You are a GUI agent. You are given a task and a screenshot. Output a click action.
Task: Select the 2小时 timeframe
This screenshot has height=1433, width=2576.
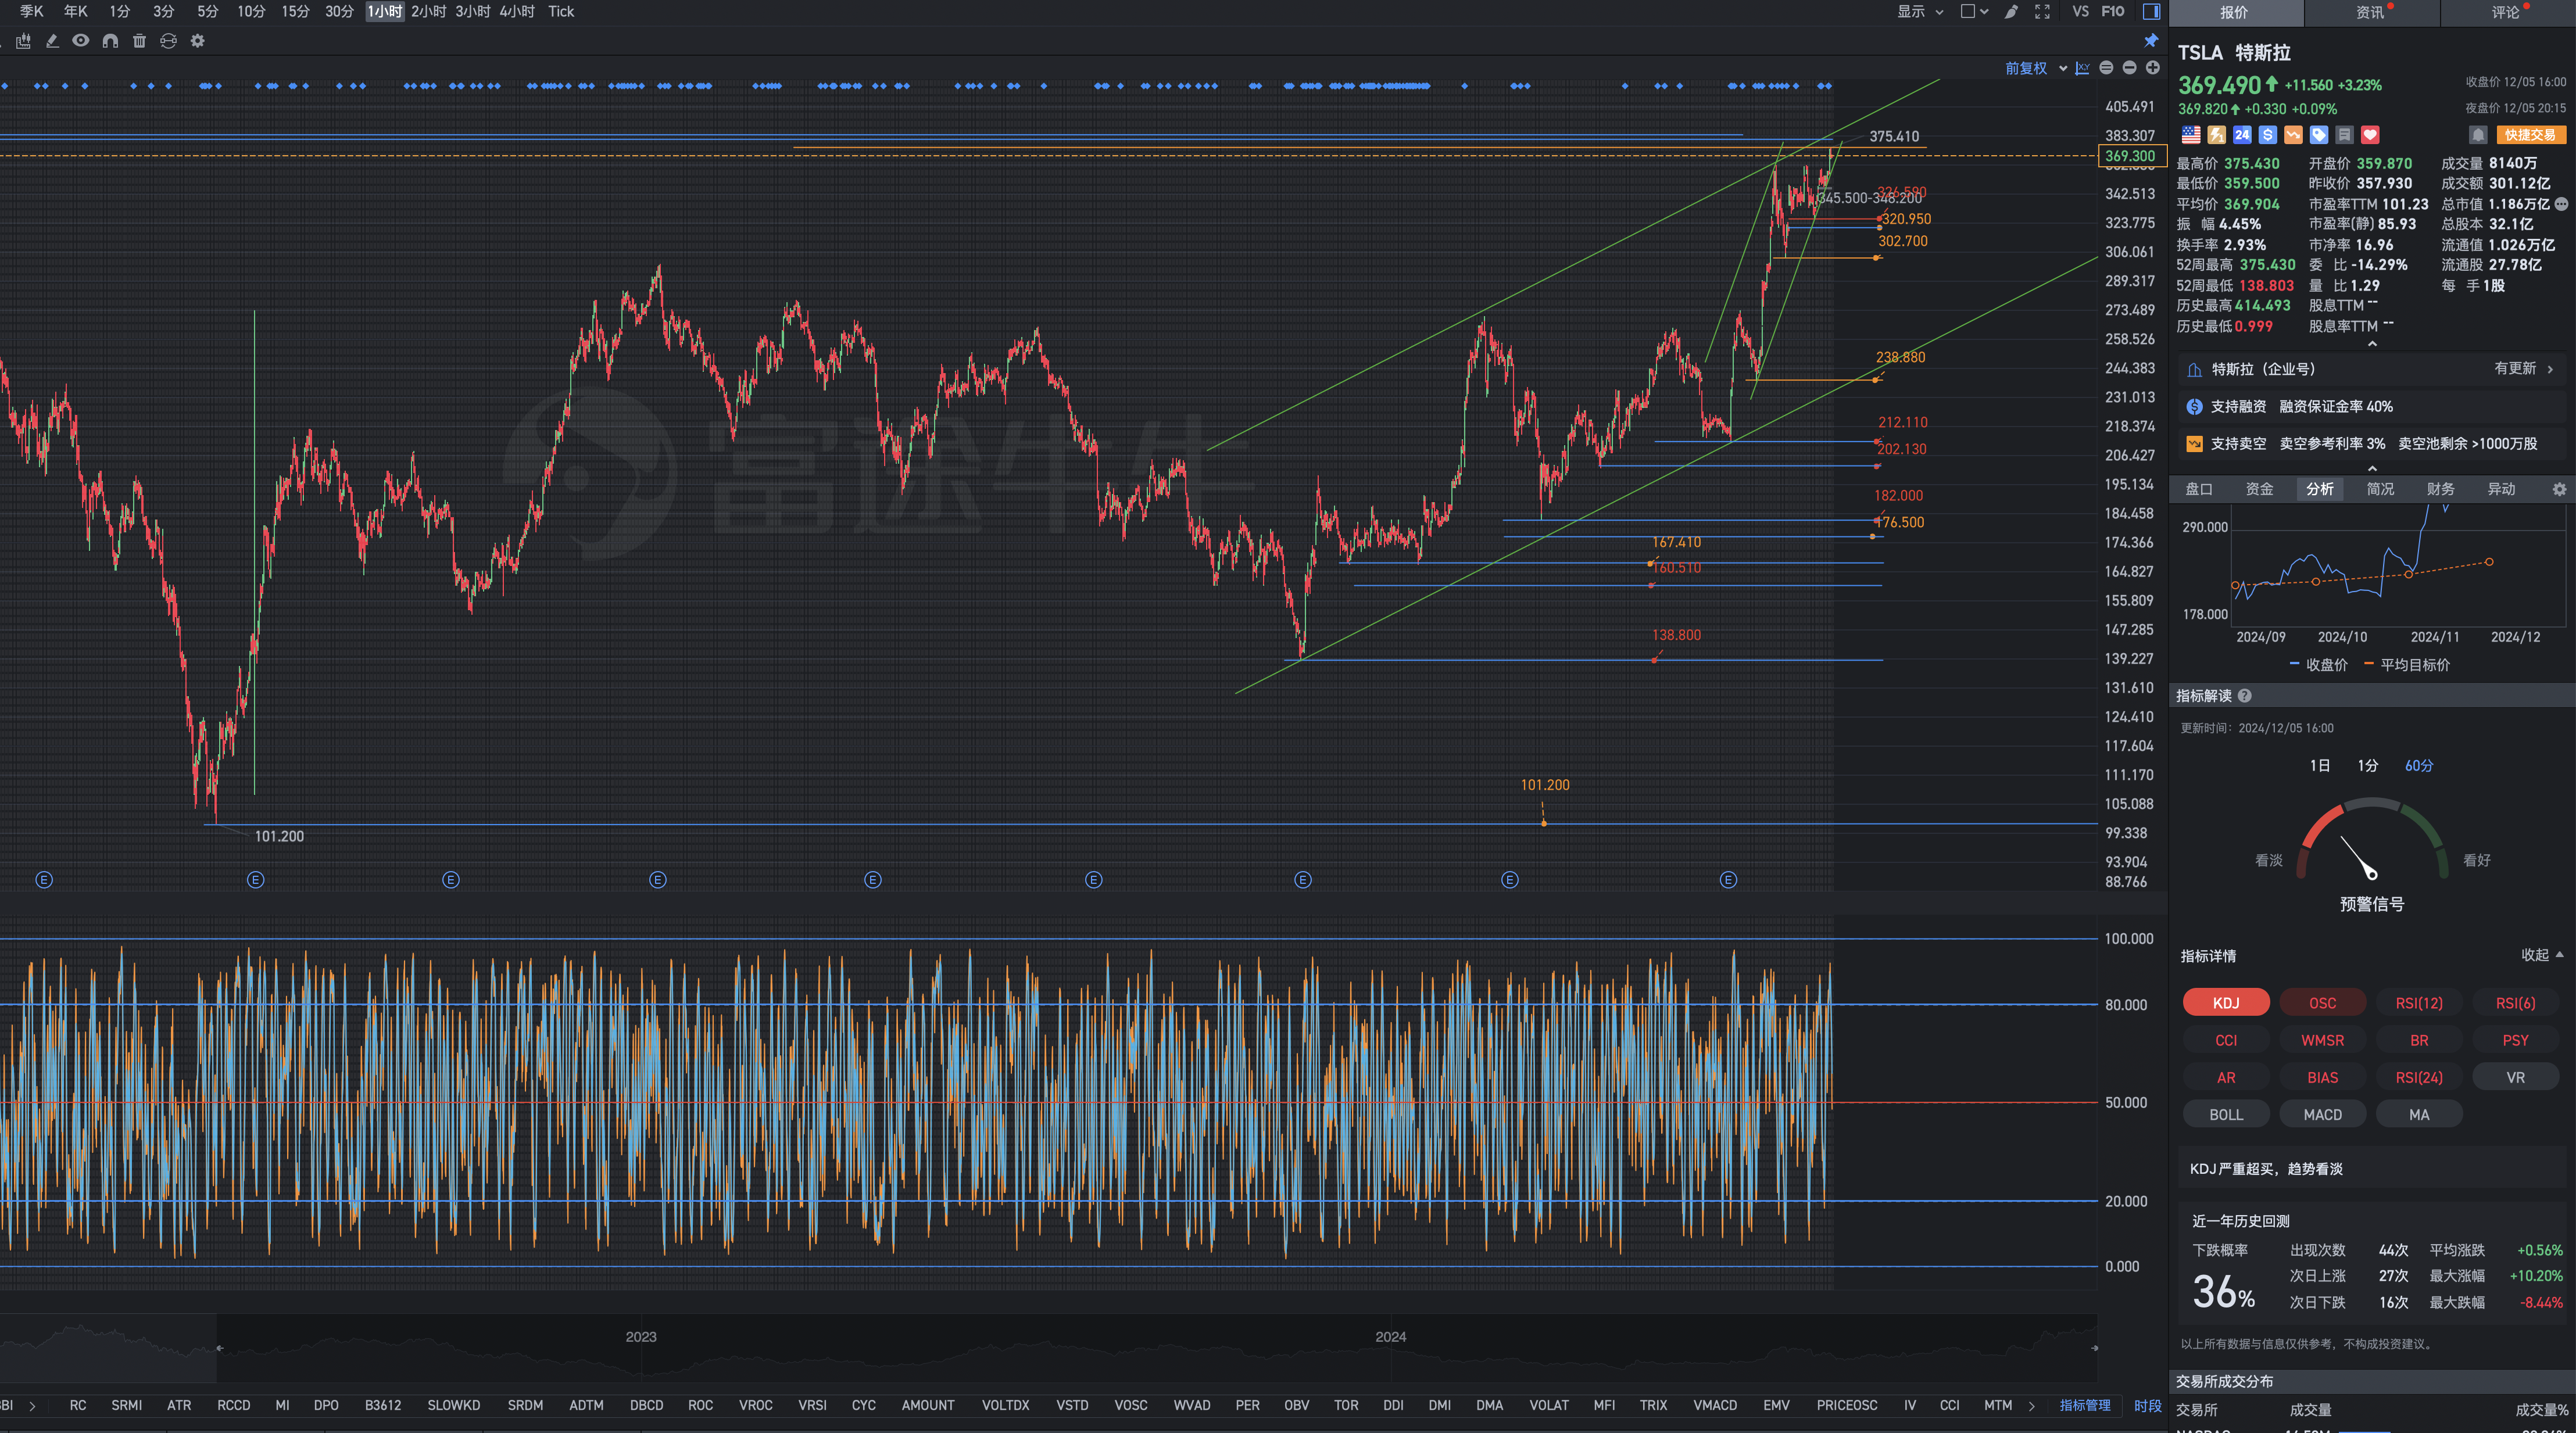click(x=428, y=12)
